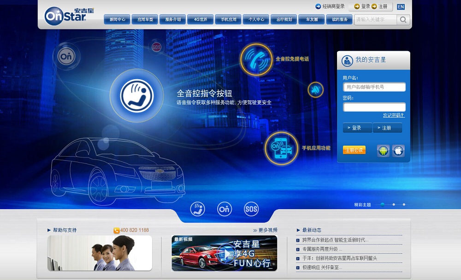This screenshot has height=280, width=461.
Task: Click the user avatar icon in 我的安吉星
Action: click(347, 60)
